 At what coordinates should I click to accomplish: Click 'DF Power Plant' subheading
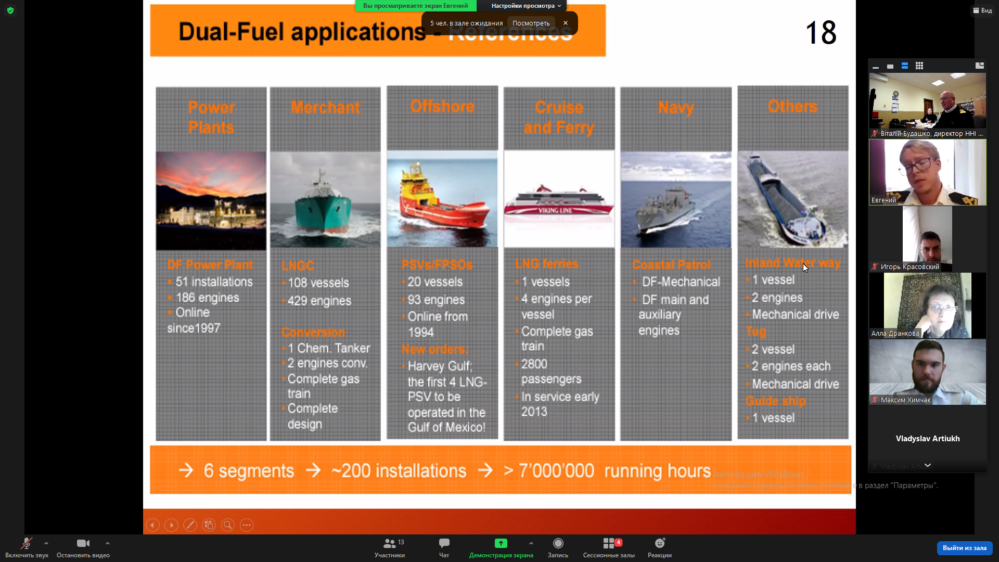coord(210,264)
